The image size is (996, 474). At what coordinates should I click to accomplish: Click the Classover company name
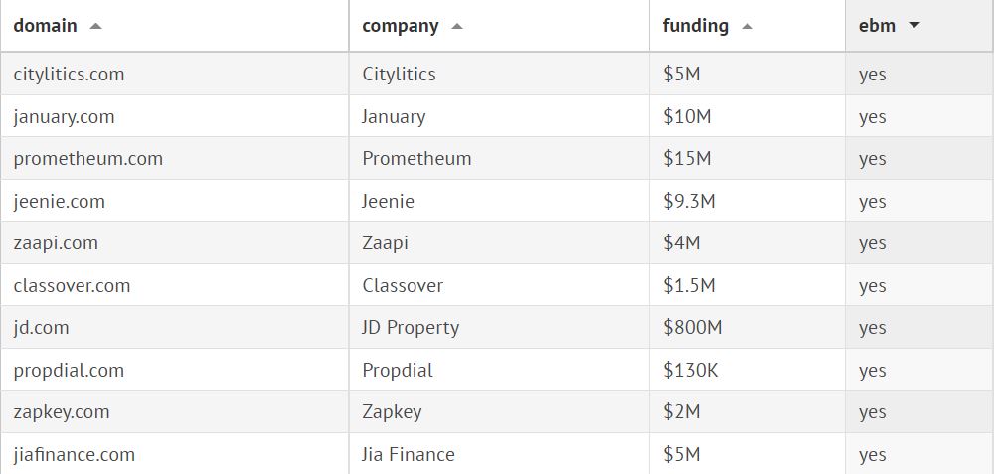[x=403, y=286]
